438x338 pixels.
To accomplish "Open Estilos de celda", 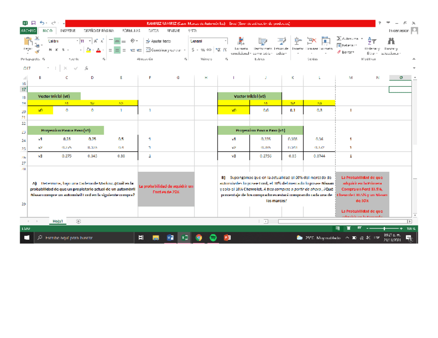I will 281,46.
